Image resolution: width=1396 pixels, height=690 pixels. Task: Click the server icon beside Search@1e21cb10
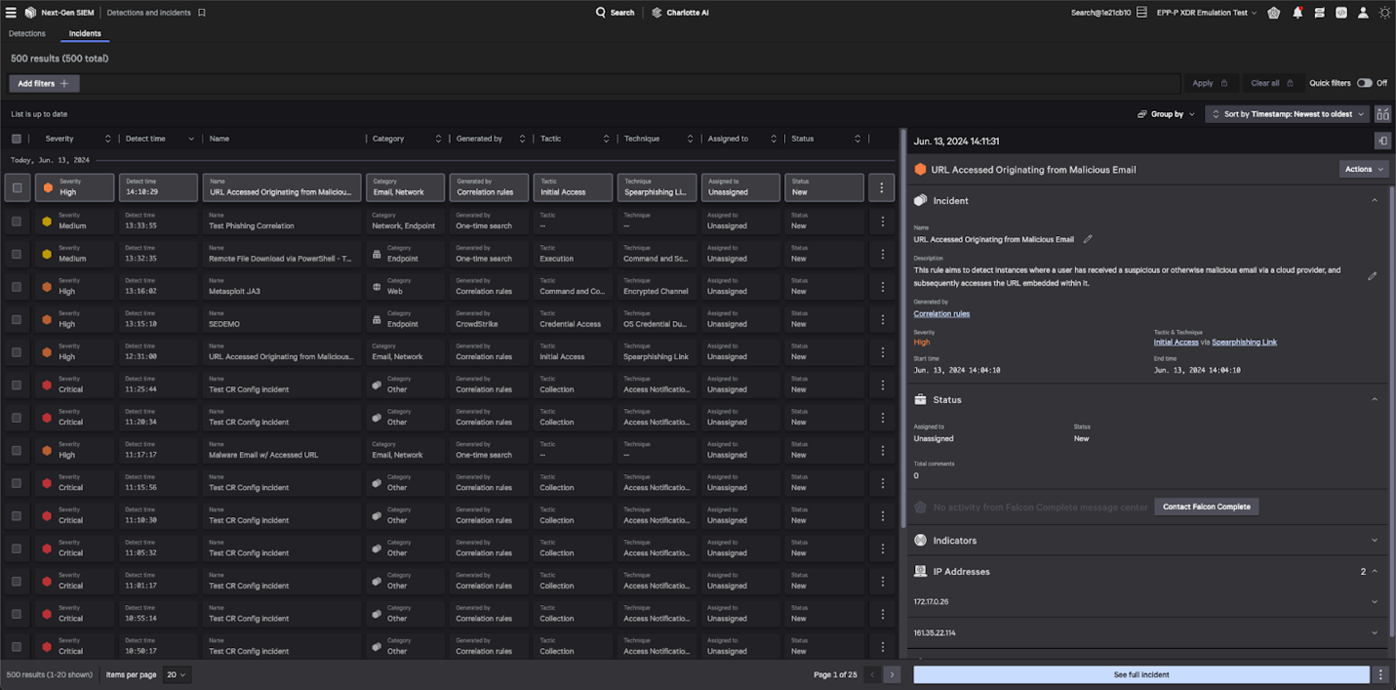tap(1141, 13)
